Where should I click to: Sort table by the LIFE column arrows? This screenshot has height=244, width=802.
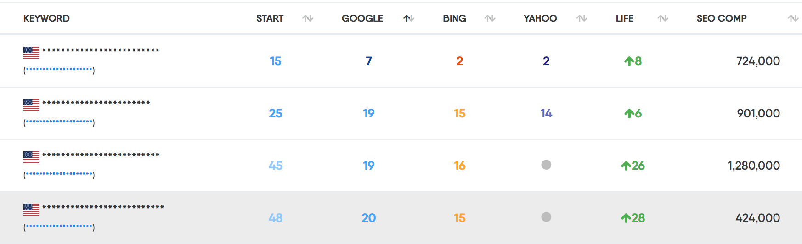(x=663, y=18)
